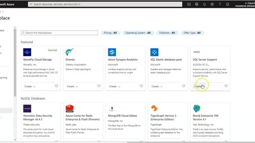This screenshot has height=143, width=255.
Task: Open TigerGraph Version 3 (Enterprise Edition)
Action: click(163, 118)
